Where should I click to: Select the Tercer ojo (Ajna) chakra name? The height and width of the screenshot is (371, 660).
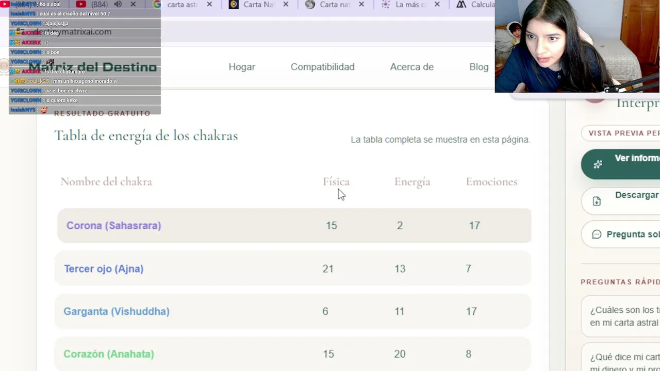[104, 269]
